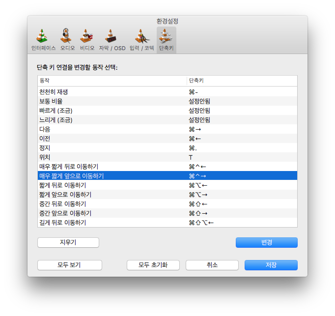
Task: Sort by the 동작 column header
Action: pos(112,81)
